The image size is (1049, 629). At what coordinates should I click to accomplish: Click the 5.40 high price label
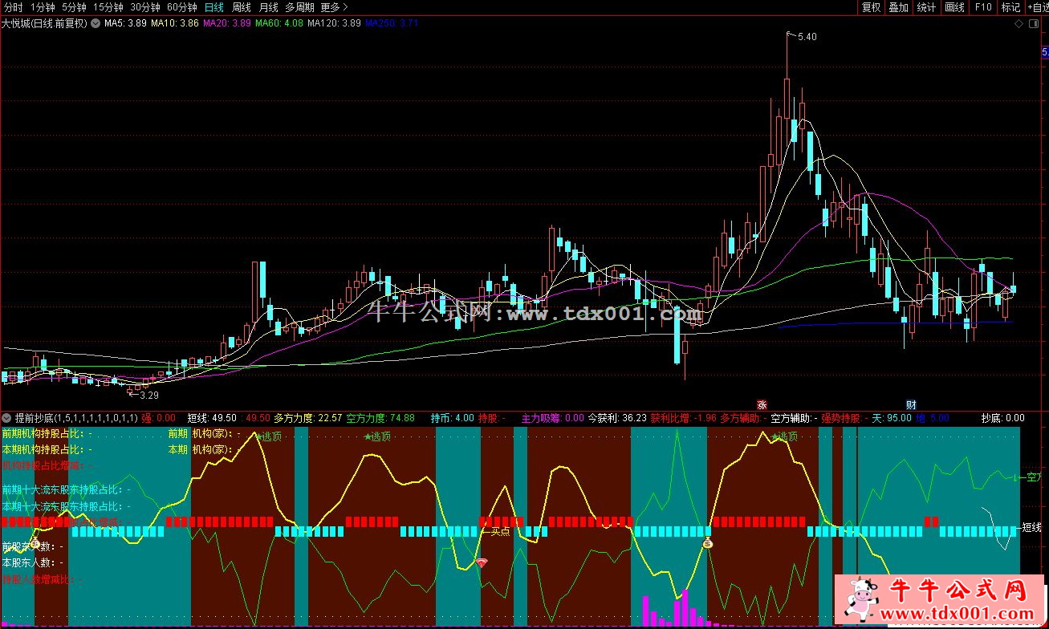click(807, 37)
